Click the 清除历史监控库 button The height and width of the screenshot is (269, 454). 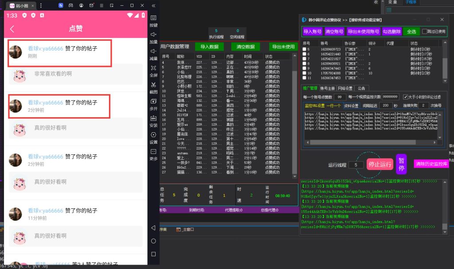431,164
